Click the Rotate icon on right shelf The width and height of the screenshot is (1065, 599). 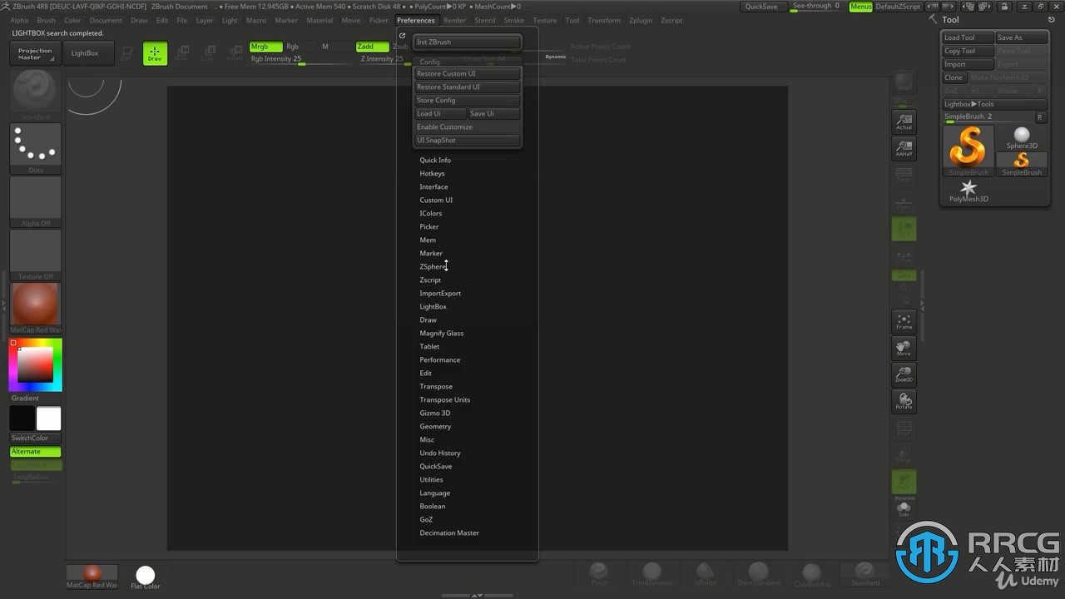pyautogui.click(x=904, y=401)
